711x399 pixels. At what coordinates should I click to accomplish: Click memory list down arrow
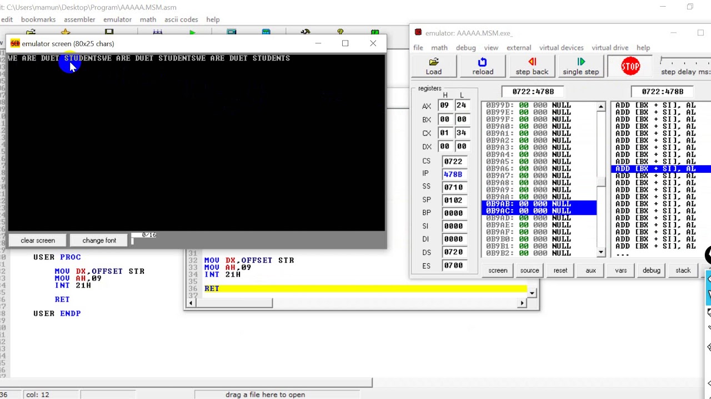(x=601, y=253)
